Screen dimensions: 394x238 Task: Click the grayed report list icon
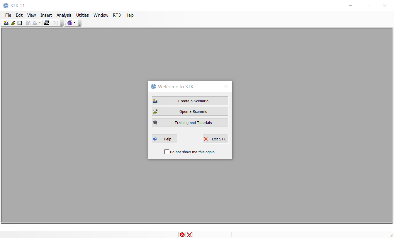(x=55, y=23)
